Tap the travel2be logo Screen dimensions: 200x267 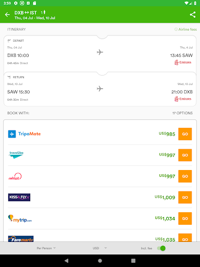coord(16,155)
